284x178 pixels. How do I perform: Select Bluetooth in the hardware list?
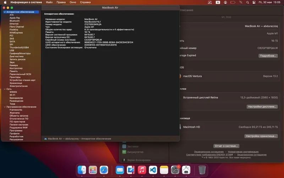(15, 21)
